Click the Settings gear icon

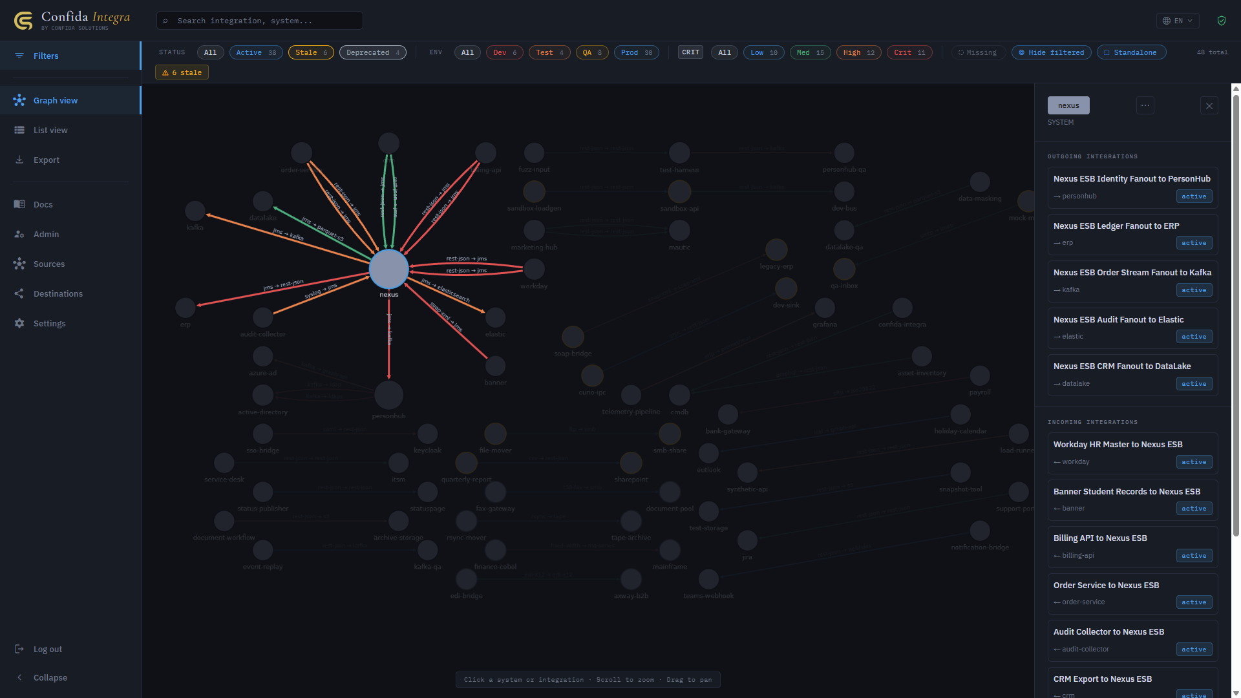(19, 323)
